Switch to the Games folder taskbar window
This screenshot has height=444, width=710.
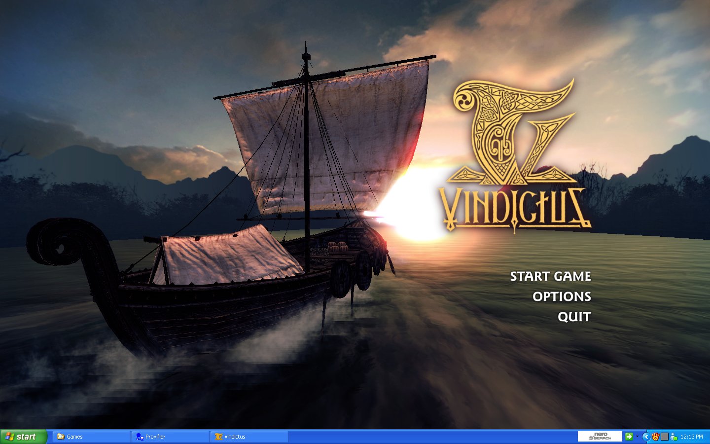[91, 437]
